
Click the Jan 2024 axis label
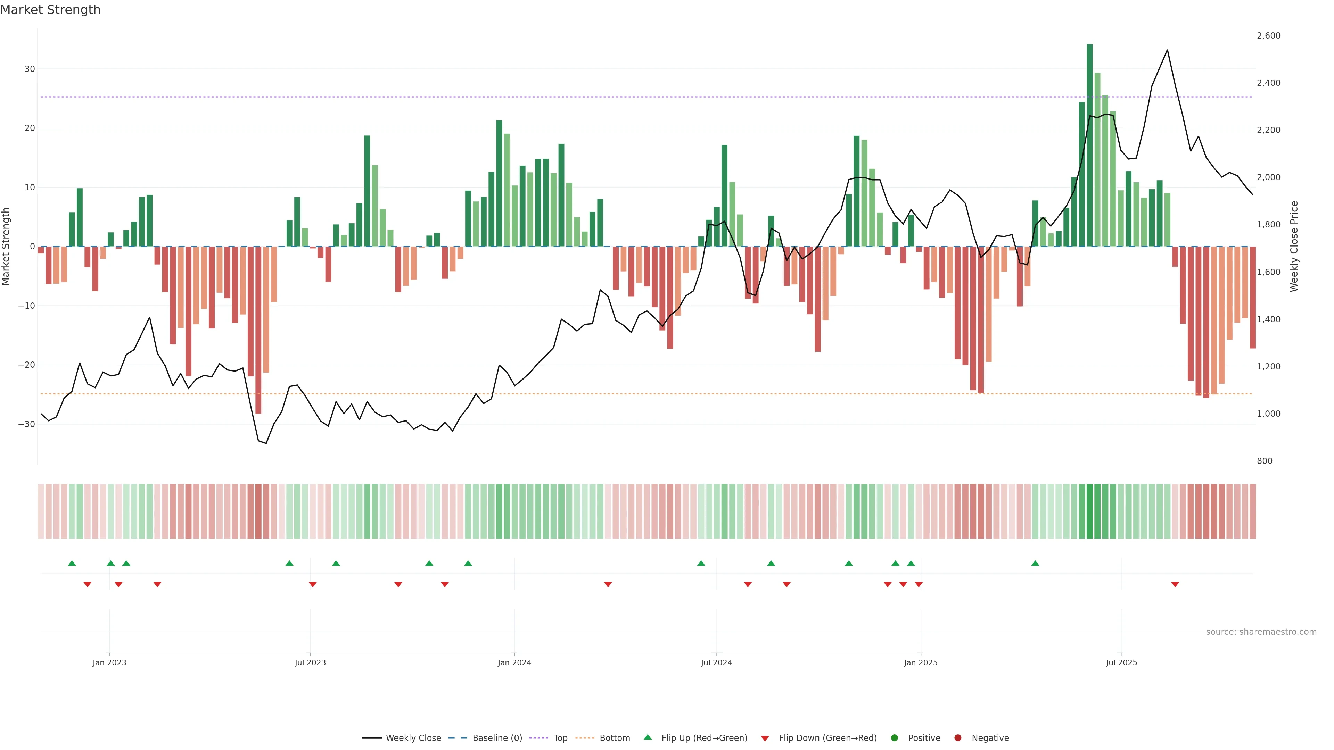tap(514, 662)
